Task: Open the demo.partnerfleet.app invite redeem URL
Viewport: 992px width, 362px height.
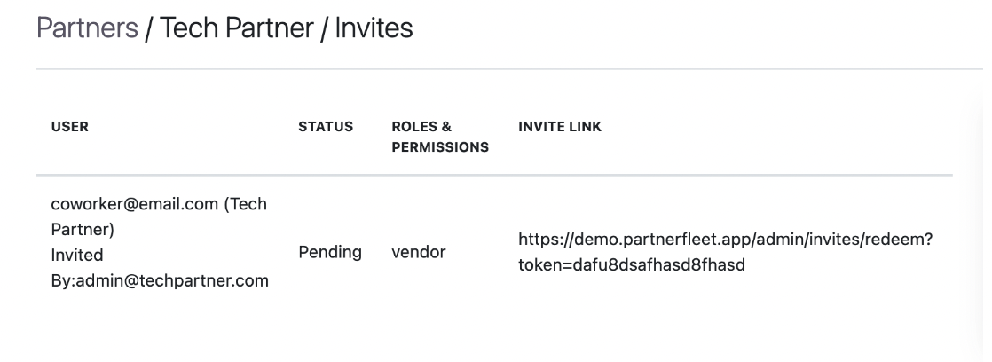Action: point(726,240)
